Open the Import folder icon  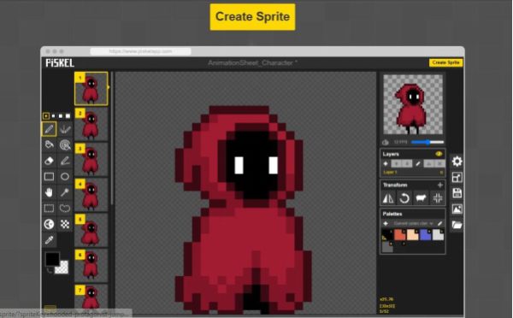click(x=457, y=225)
